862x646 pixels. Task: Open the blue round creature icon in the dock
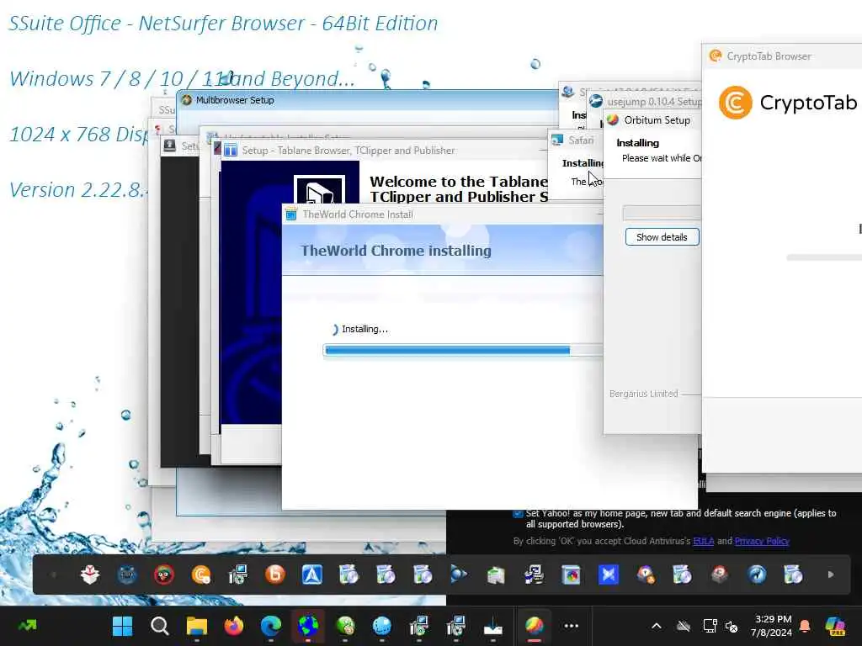point(127,575)
